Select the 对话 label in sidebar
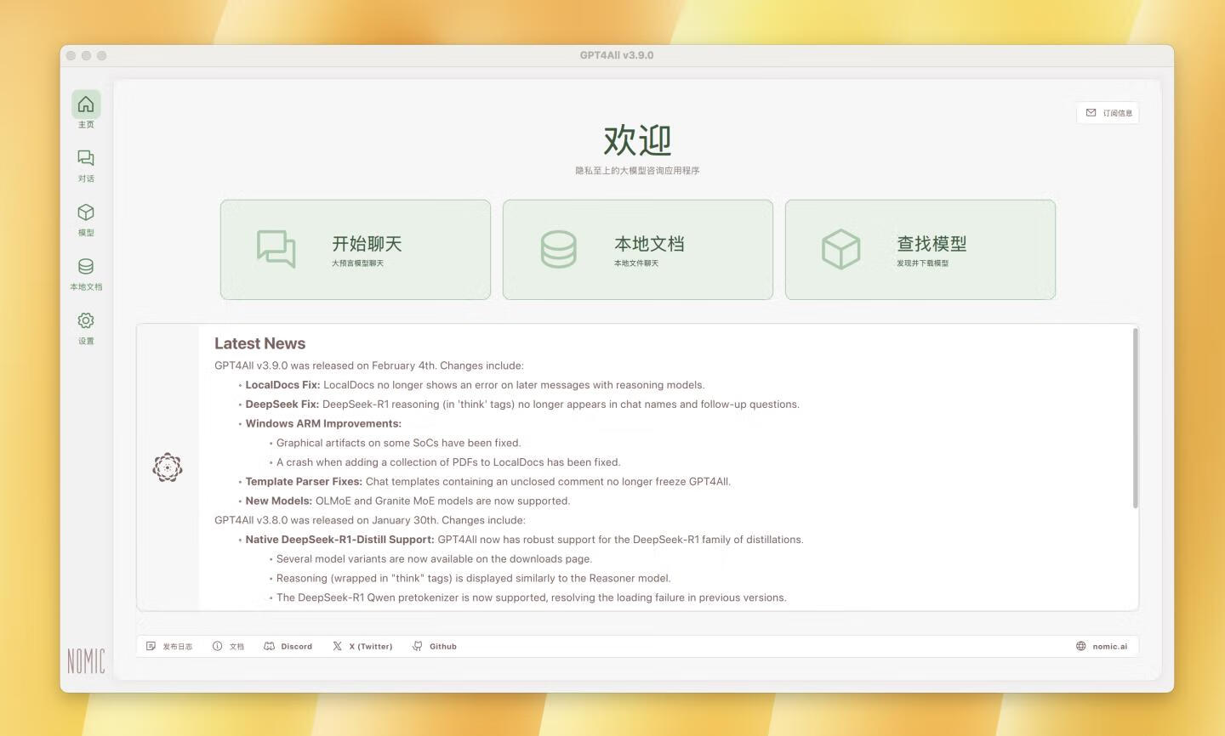The image size is (1225, 736). click(86, 178)
